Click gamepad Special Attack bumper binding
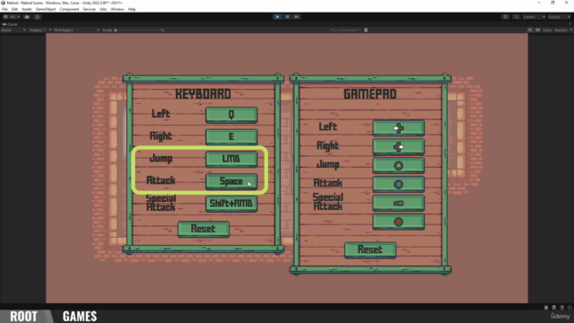 398,203
